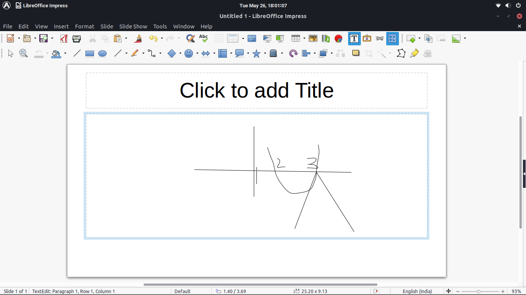The height and width of the screenshot is (295, 526).
Task: Click the Title placeholder text
Action: click(x=256, y=91)
